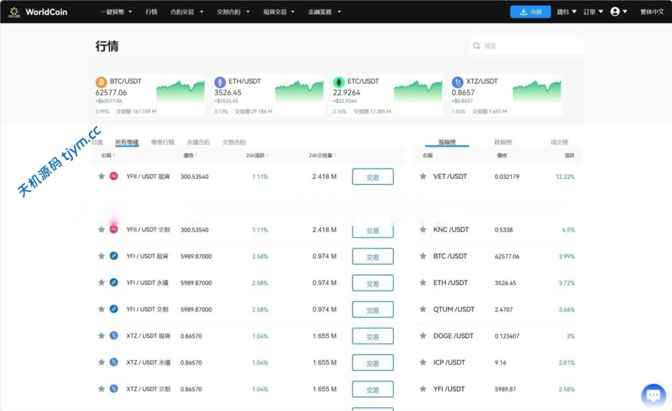Expand the 訂單 orders dropdown
672x411 pixels.
[593, 12]
